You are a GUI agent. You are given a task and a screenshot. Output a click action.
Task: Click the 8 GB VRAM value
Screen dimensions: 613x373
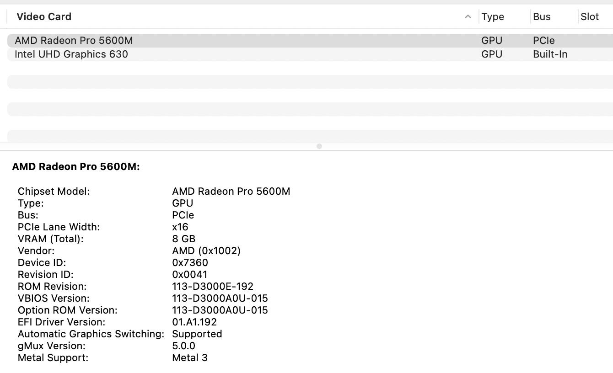point(183,239)
